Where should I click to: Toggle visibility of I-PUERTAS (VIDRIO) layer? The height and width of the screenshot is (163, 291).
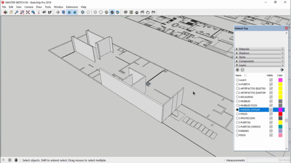tap(271, 127)
